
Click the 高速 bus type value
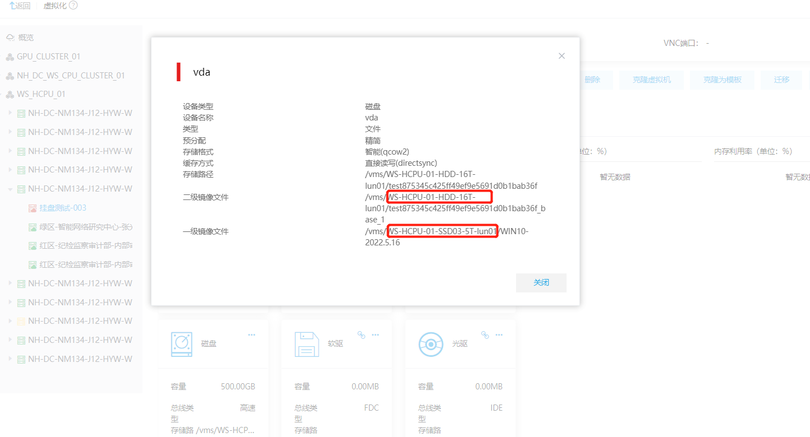pyautogui.click(x=247, y=408)
